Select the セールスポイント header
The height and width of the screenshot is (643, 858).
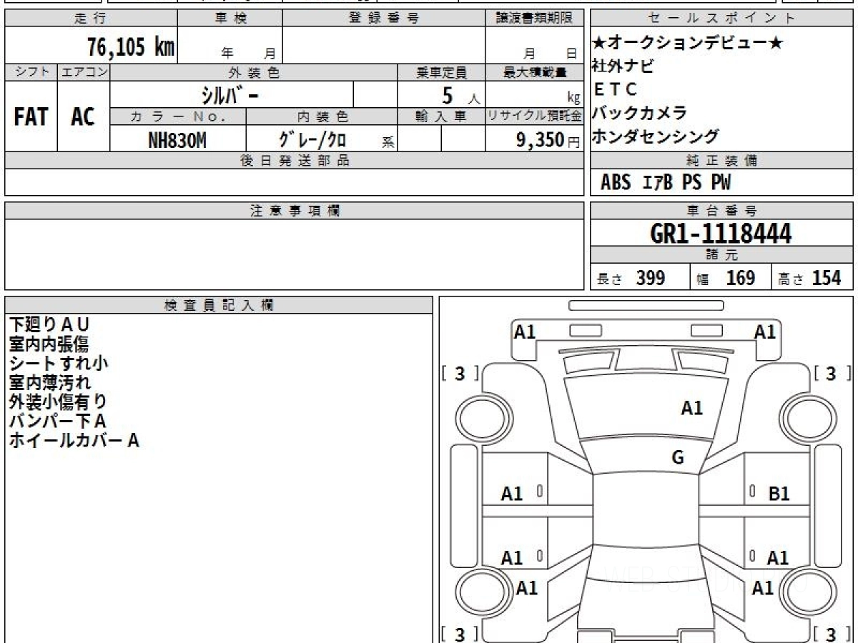pyautogui.click(x=722, y=19)
